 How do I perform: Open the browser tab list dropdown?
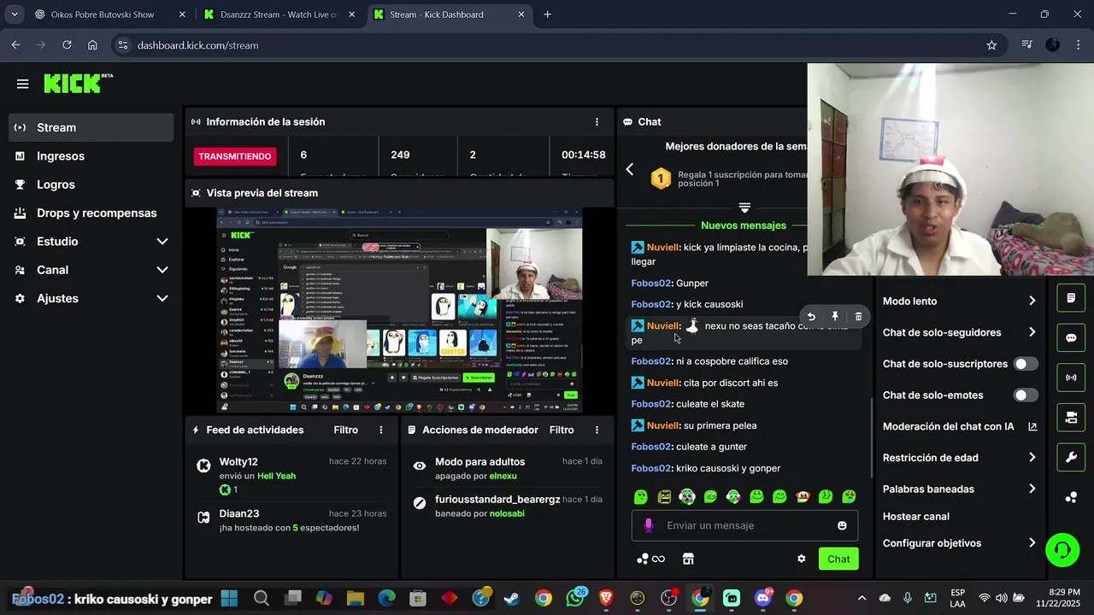(x=15, y=15)
